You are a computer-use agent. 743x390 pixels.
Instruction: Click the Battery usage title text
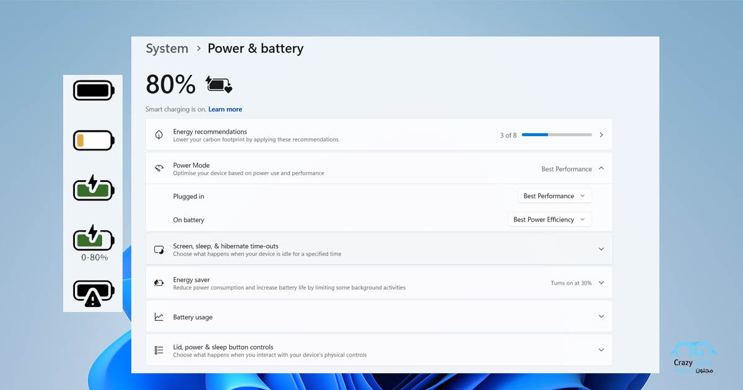(x=193, y=317)
